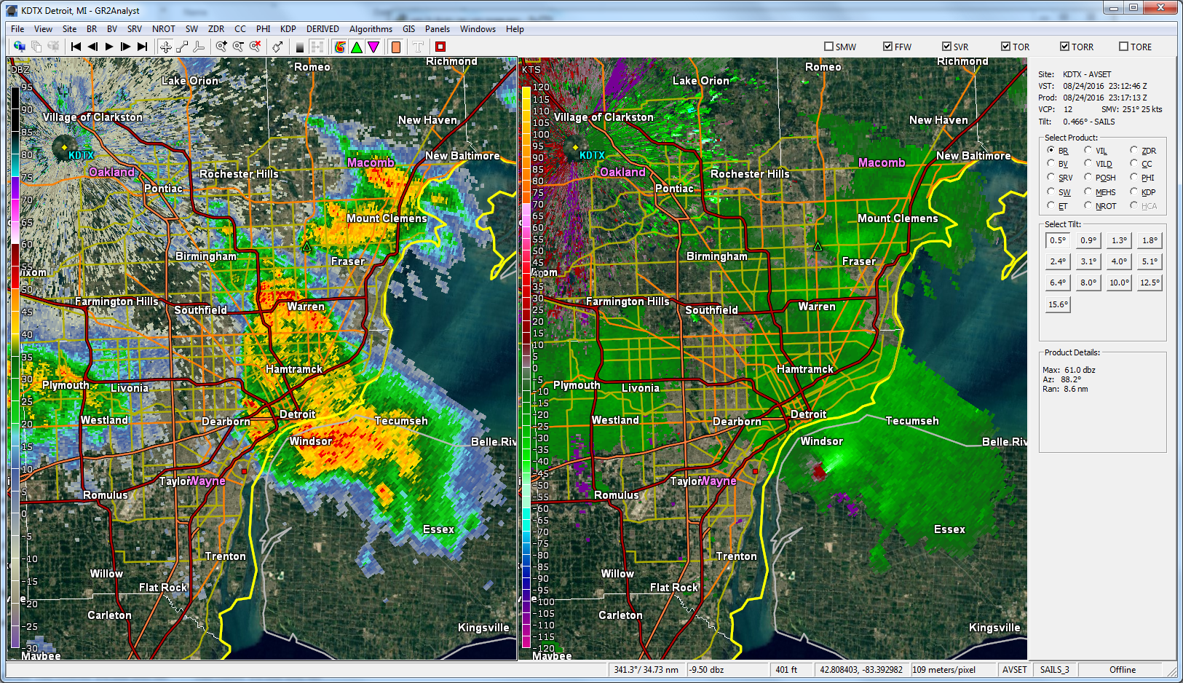
Task: Click the GR2Analyst title bar app icon
Action: (12, 10)
